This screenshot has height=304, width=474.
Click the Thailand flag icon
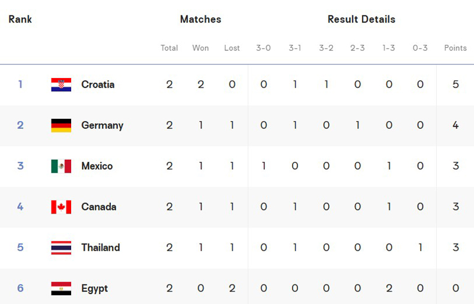pyautogui.click(x=61, y=248)
